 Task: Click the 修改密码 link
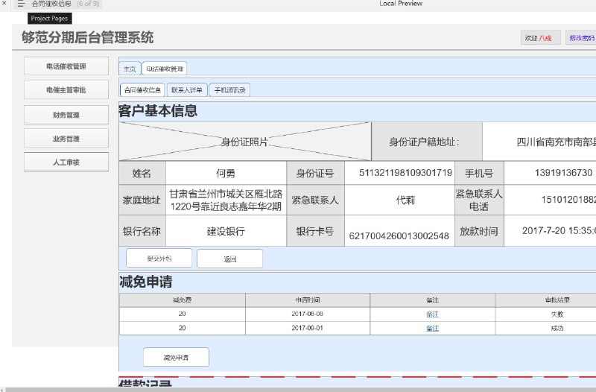581,38
